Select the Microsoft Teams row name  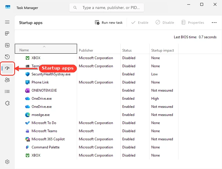click(44, 131)
